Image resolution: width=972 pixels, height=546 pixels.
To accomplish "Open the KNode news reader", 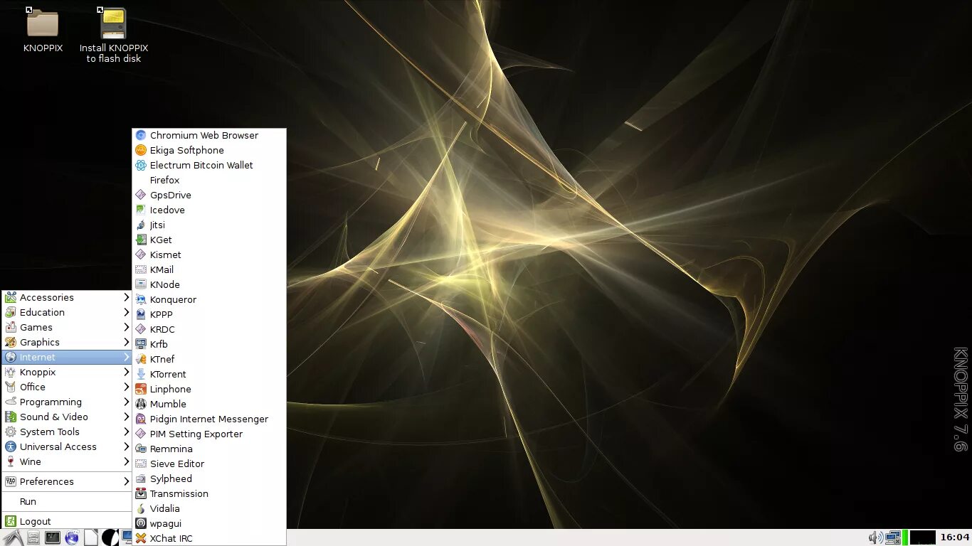I will point(209,284).
